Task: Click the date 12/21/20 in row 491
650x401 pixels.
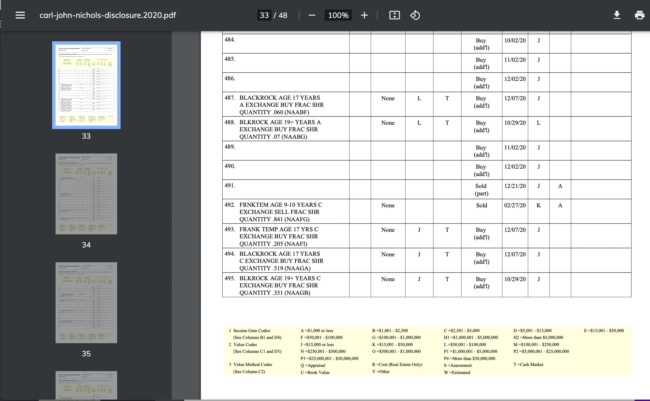Action: (x=515, y=186)
